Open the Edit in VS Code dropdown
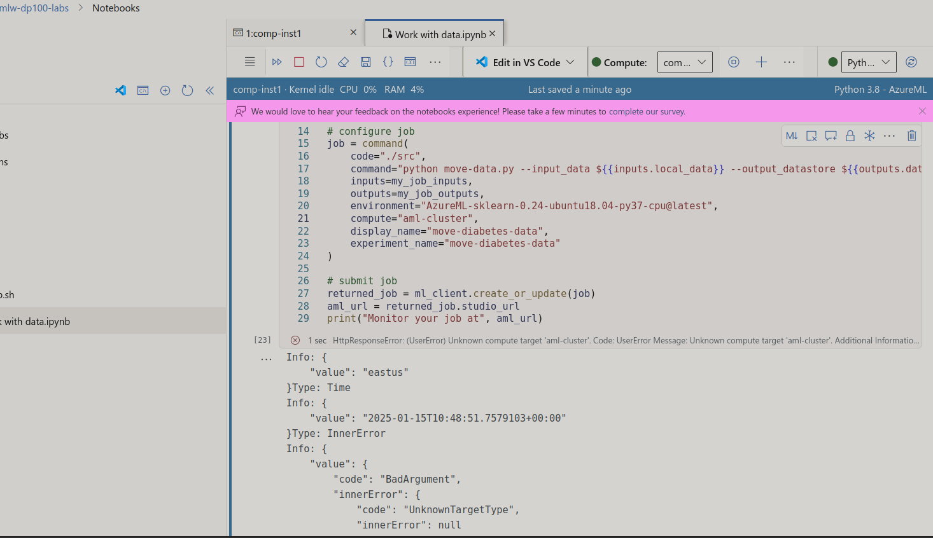This screenshot has width=933, height=538. tap(526, 62)
